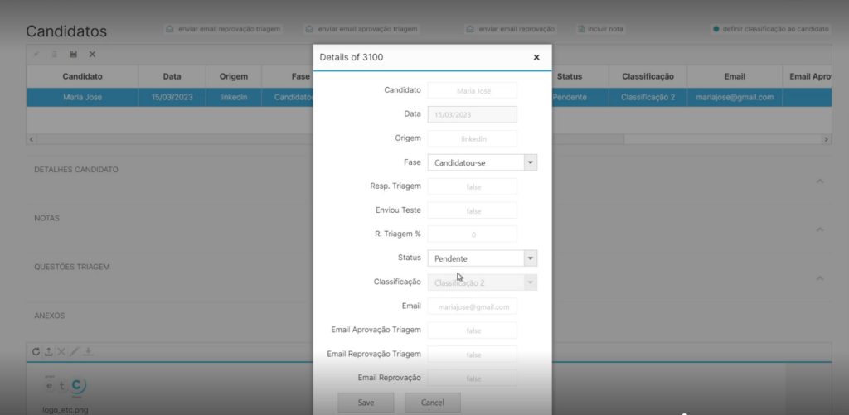849x415 pixels.
Task: Click the Status column header in the table
Action: pyautogui.click(x=570, y=76)
